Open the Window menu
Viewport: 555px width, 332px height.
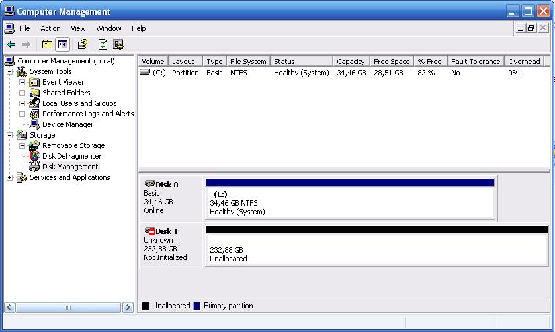coord(108,28)
